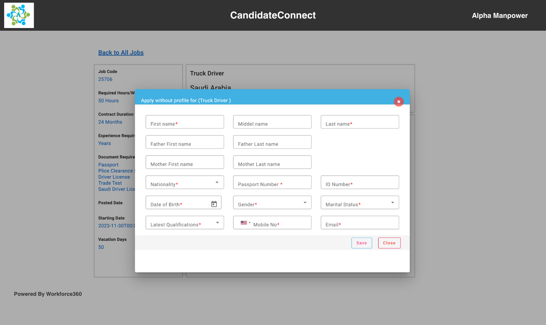Image resolution: width=546 pixels, height=325 pixels.
Task: Open the country flag code selector
Action: click(x=245, y=223)
